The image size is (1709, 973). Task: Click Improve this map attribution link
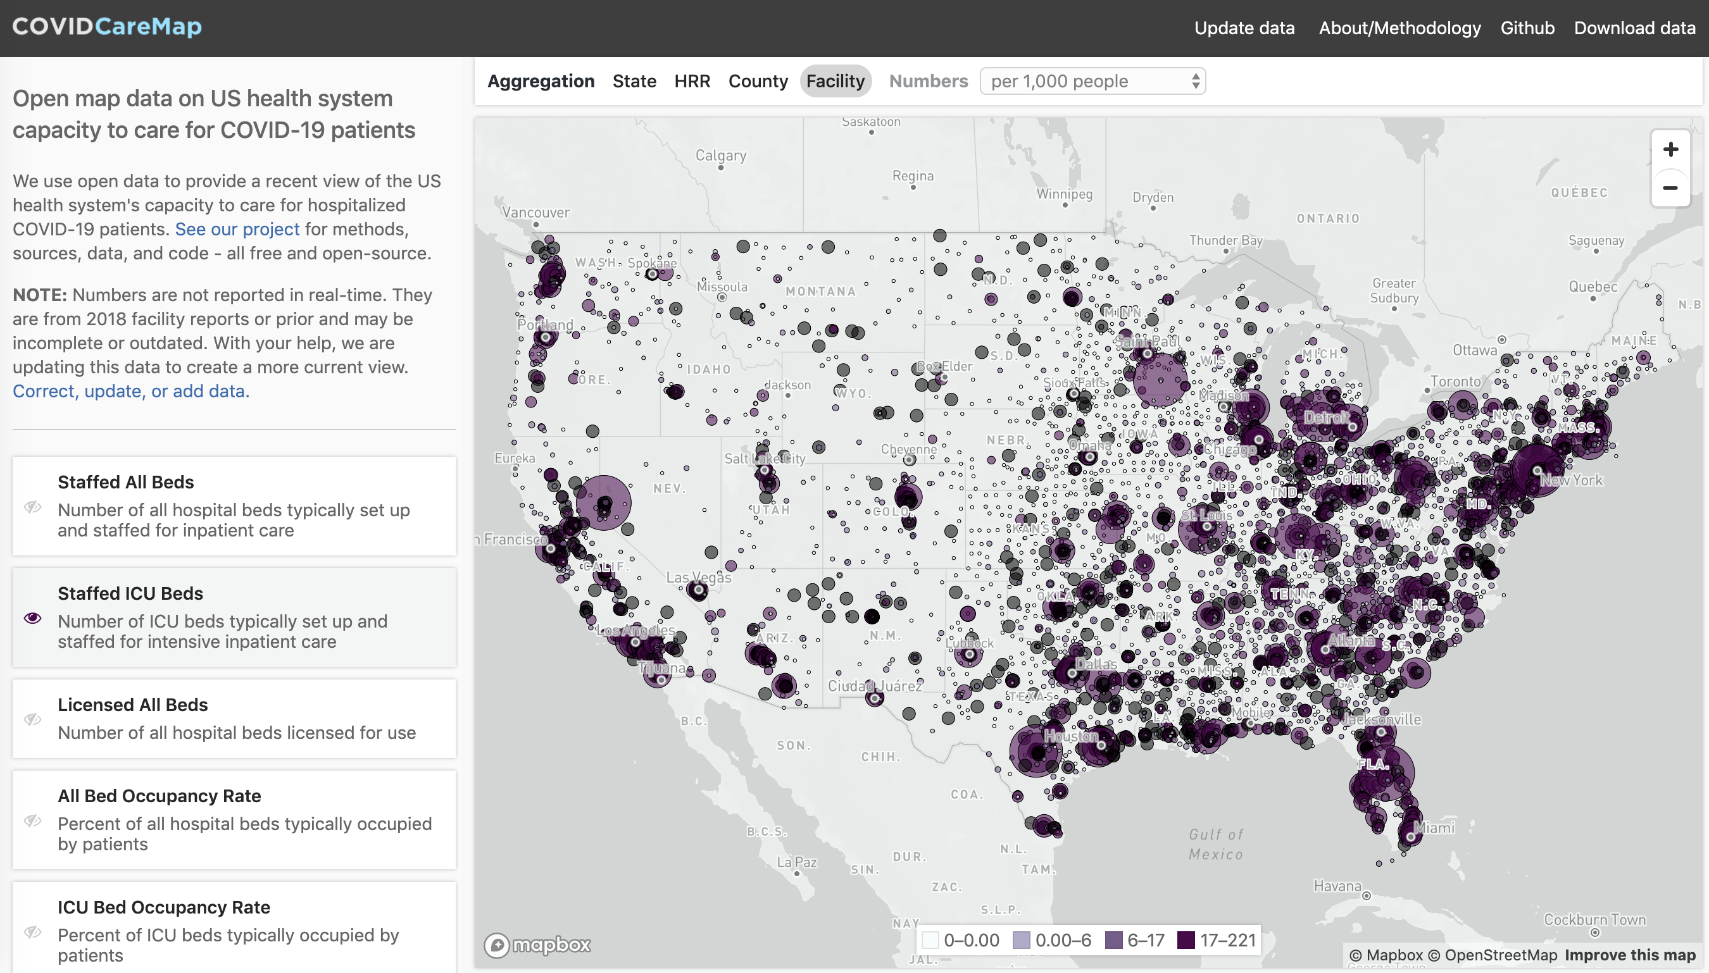point(1629,955)
